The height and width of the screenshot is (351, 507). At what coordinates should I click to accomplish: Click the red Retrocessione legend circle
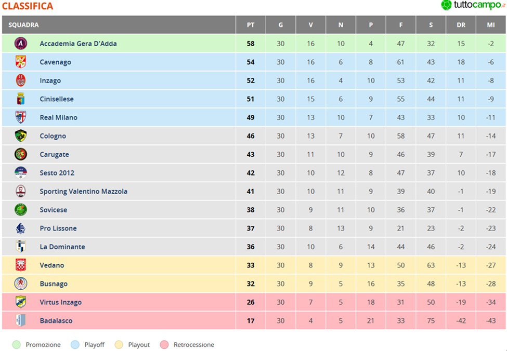pos(164,345)
